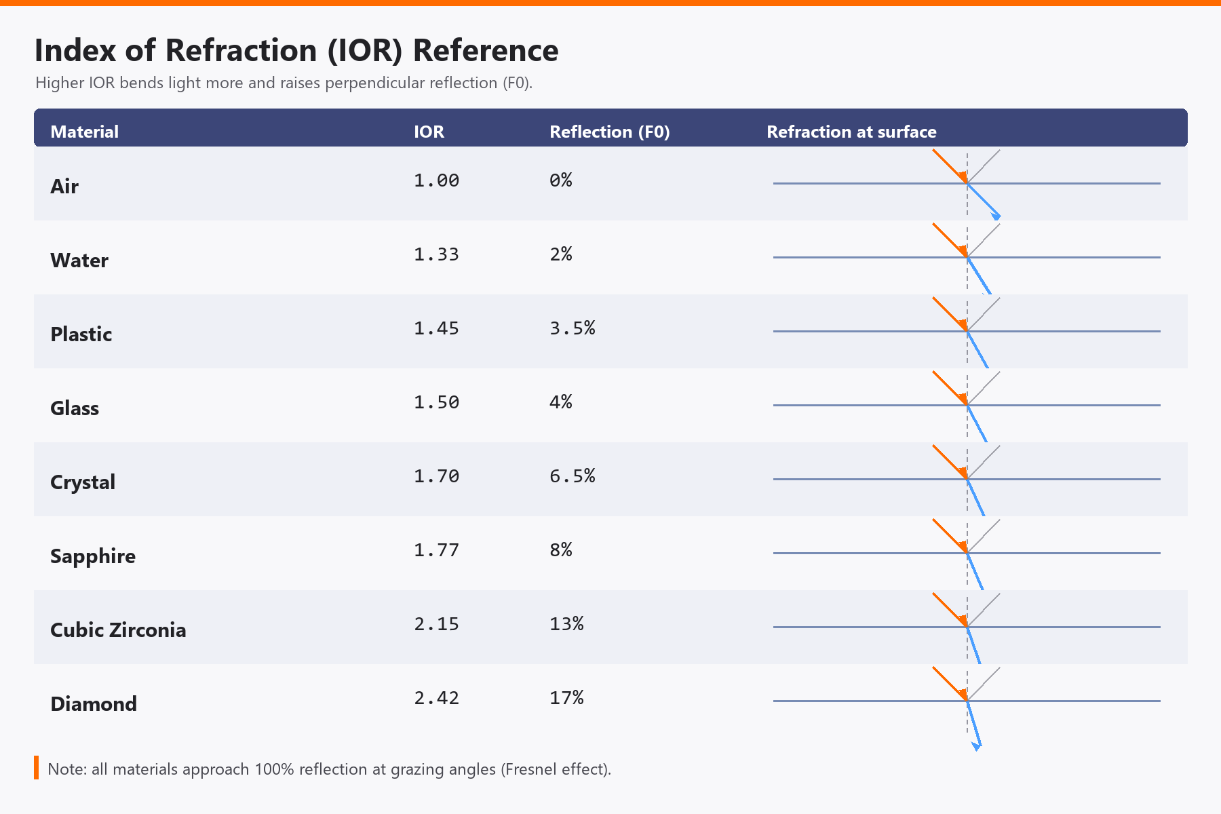Click the IOR value 1.50
Screen dimensions: 1221x814
[437, 402]
